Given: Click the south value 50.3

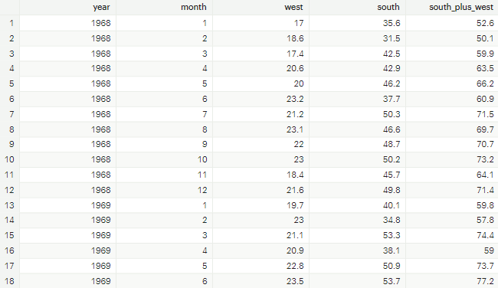Looking at the screenshot, I should point(392,114).
